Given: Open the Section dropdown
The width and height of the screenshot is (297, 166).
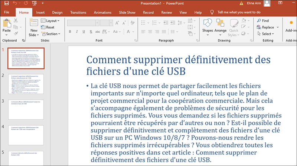Looking at the screenshot, I should pyautogui.click(x=51, y=34).
